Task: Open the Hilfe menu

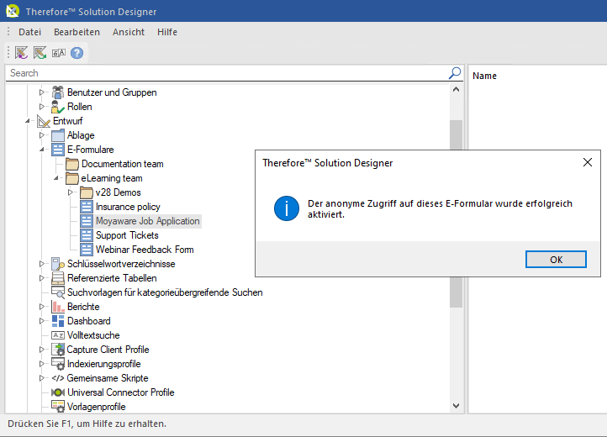Action: click(167, 32)
